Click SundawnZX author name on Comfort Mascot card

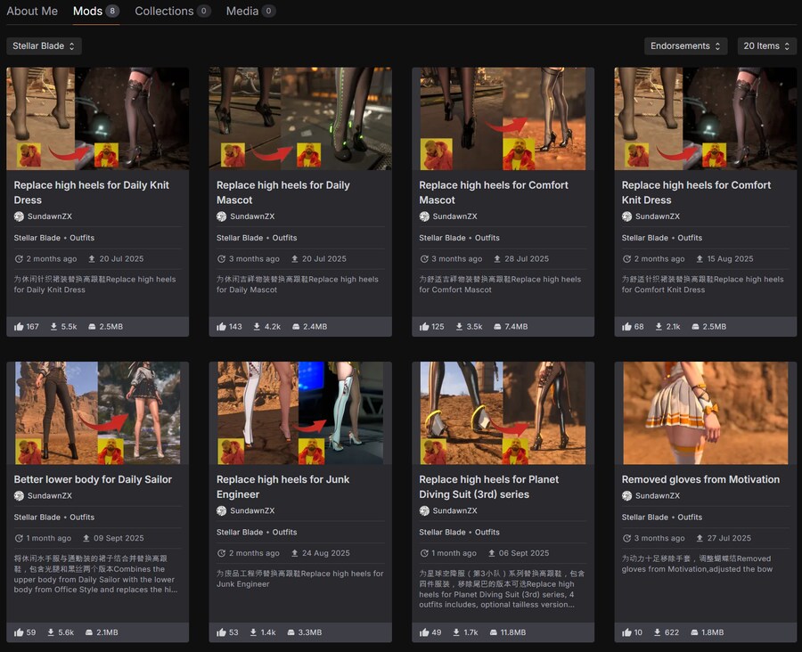tap(454, 216)
